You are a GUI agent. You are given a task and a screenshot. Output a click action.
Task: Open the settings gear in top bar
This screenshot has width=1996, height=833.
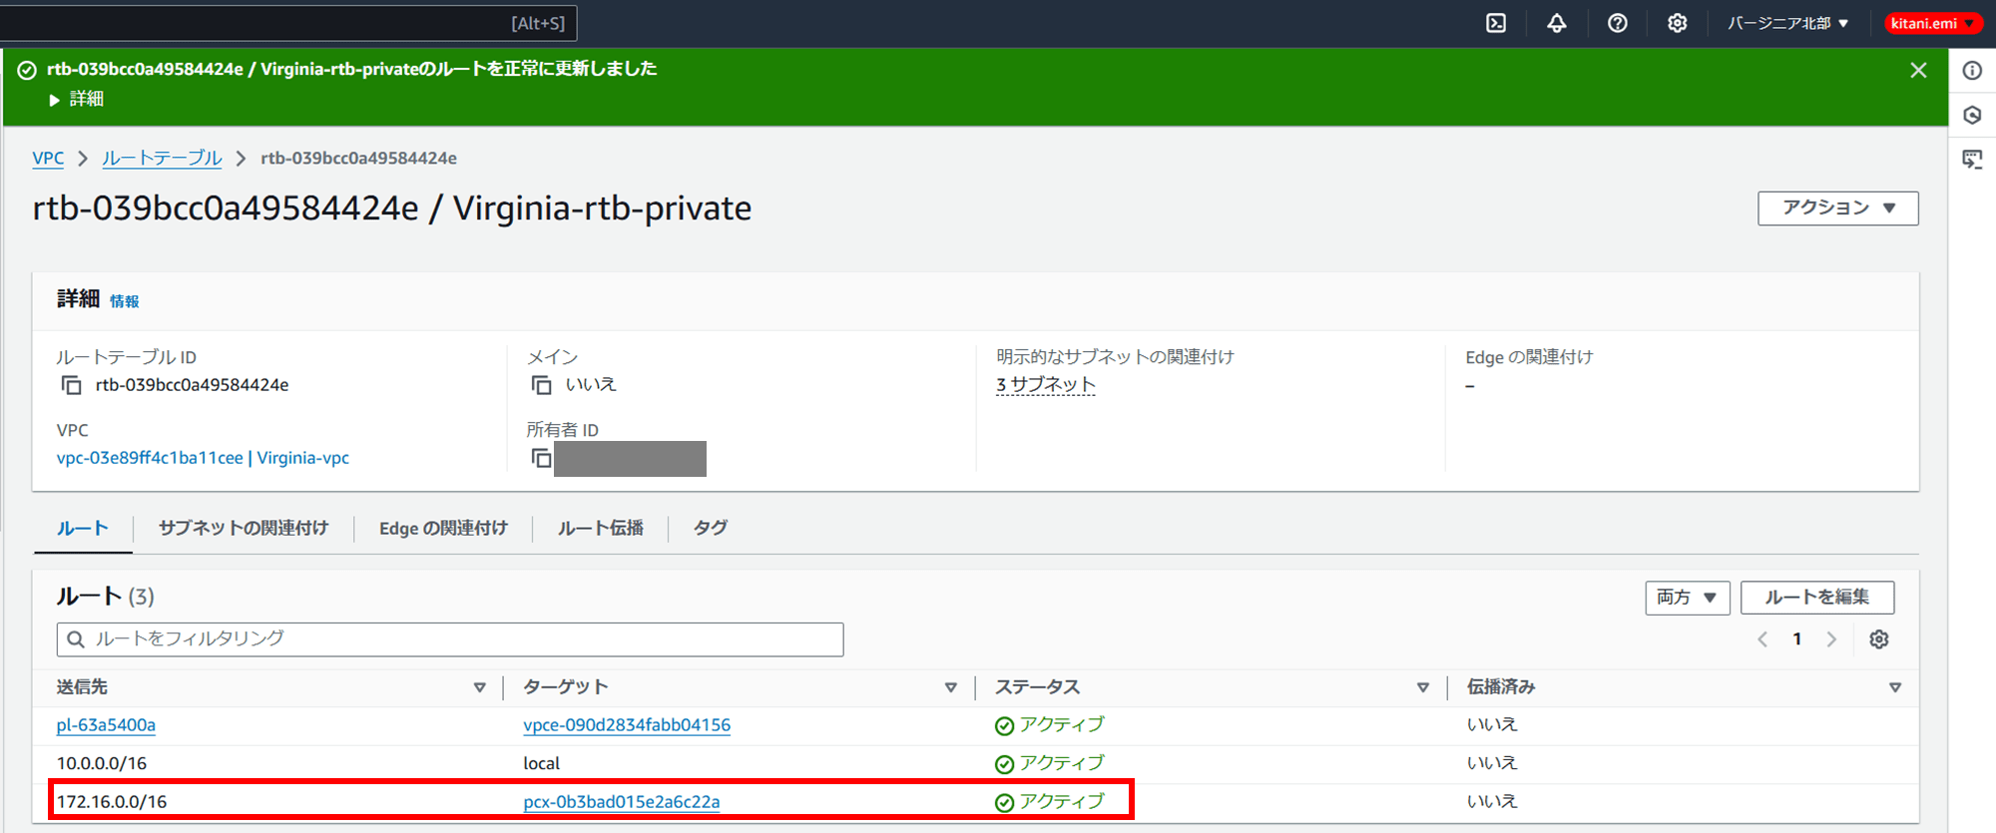(x=1678, y=23)
